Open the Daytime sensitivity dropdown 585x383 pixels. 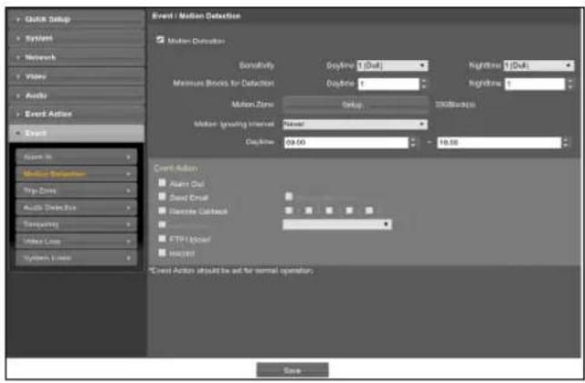[x=392, y=66]
